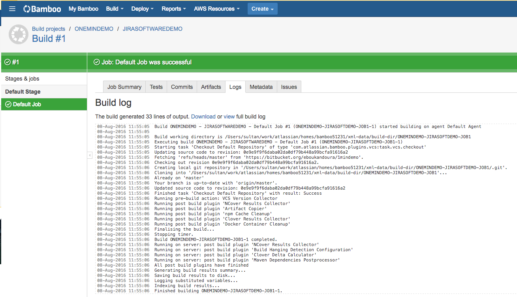
Task: Click the view full build log link
Action: point(229,117)
